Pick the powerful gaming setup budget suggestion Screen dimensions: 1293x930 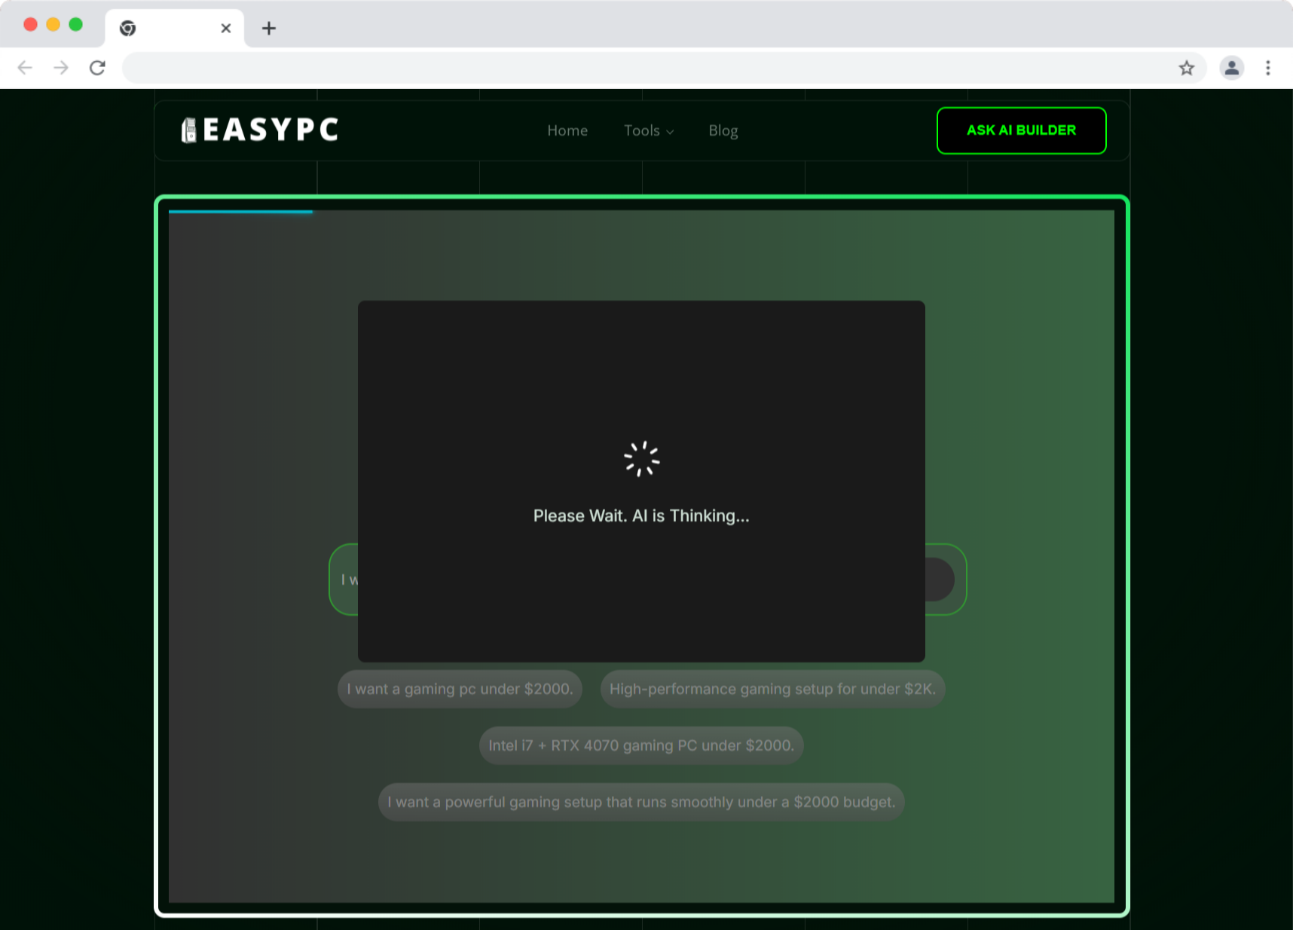point(641,802)
